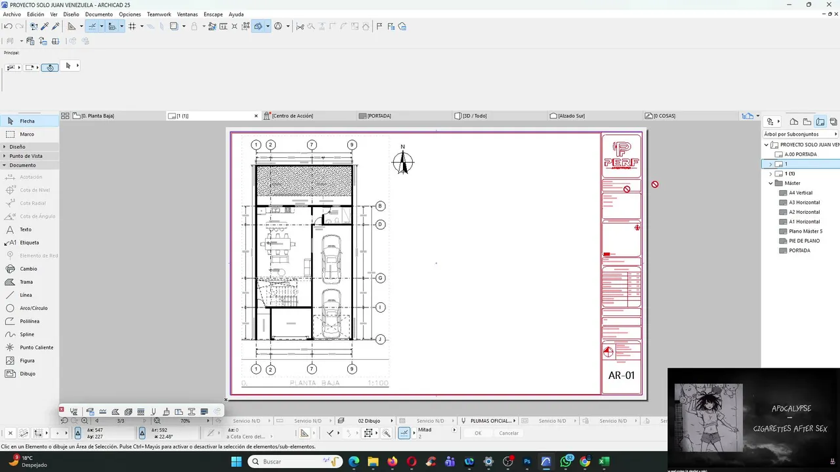Select the Arco/Círculo tool
Image resolution: width=840 pixels, height=472 pixels.
30,308
